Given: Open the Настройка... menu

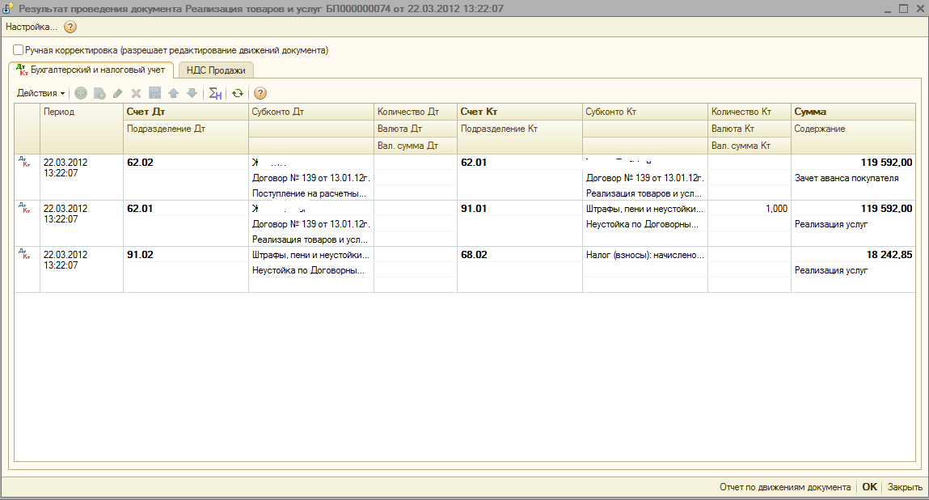Looking at the screenshot, I should [x=32, y=27].
